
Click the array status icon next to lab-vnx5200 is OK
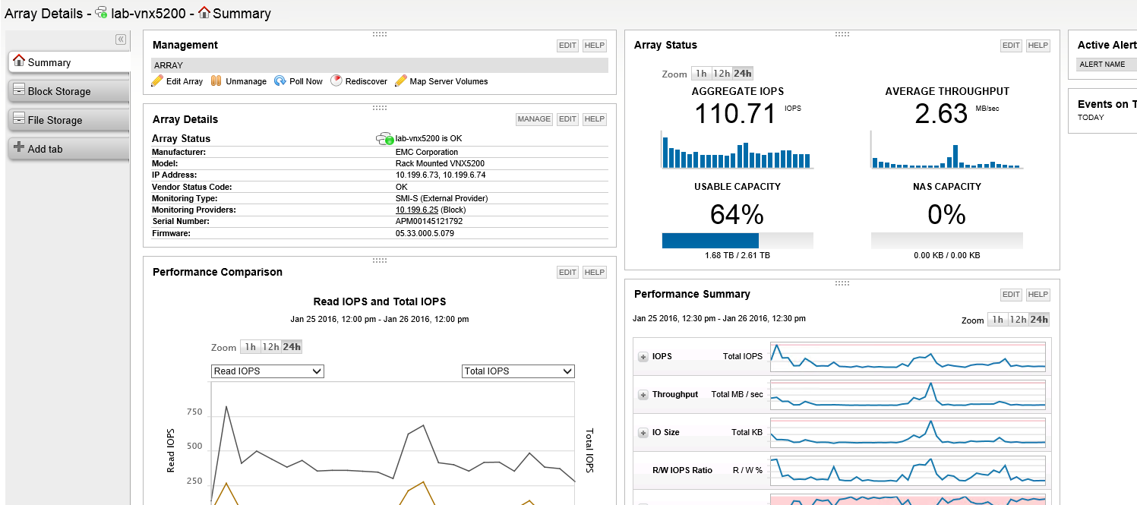385,139
